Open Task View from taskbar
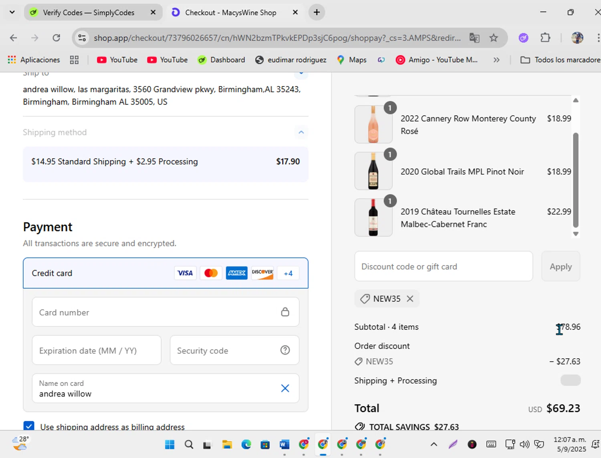This screenshot has width=601, height=458. [x=207, y=444]
